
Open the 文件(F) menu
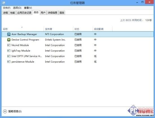click(7, 8)
